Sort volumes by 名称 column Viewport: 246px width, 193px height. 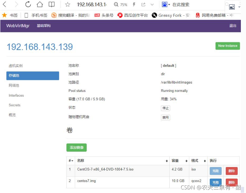tap(122, 161)
